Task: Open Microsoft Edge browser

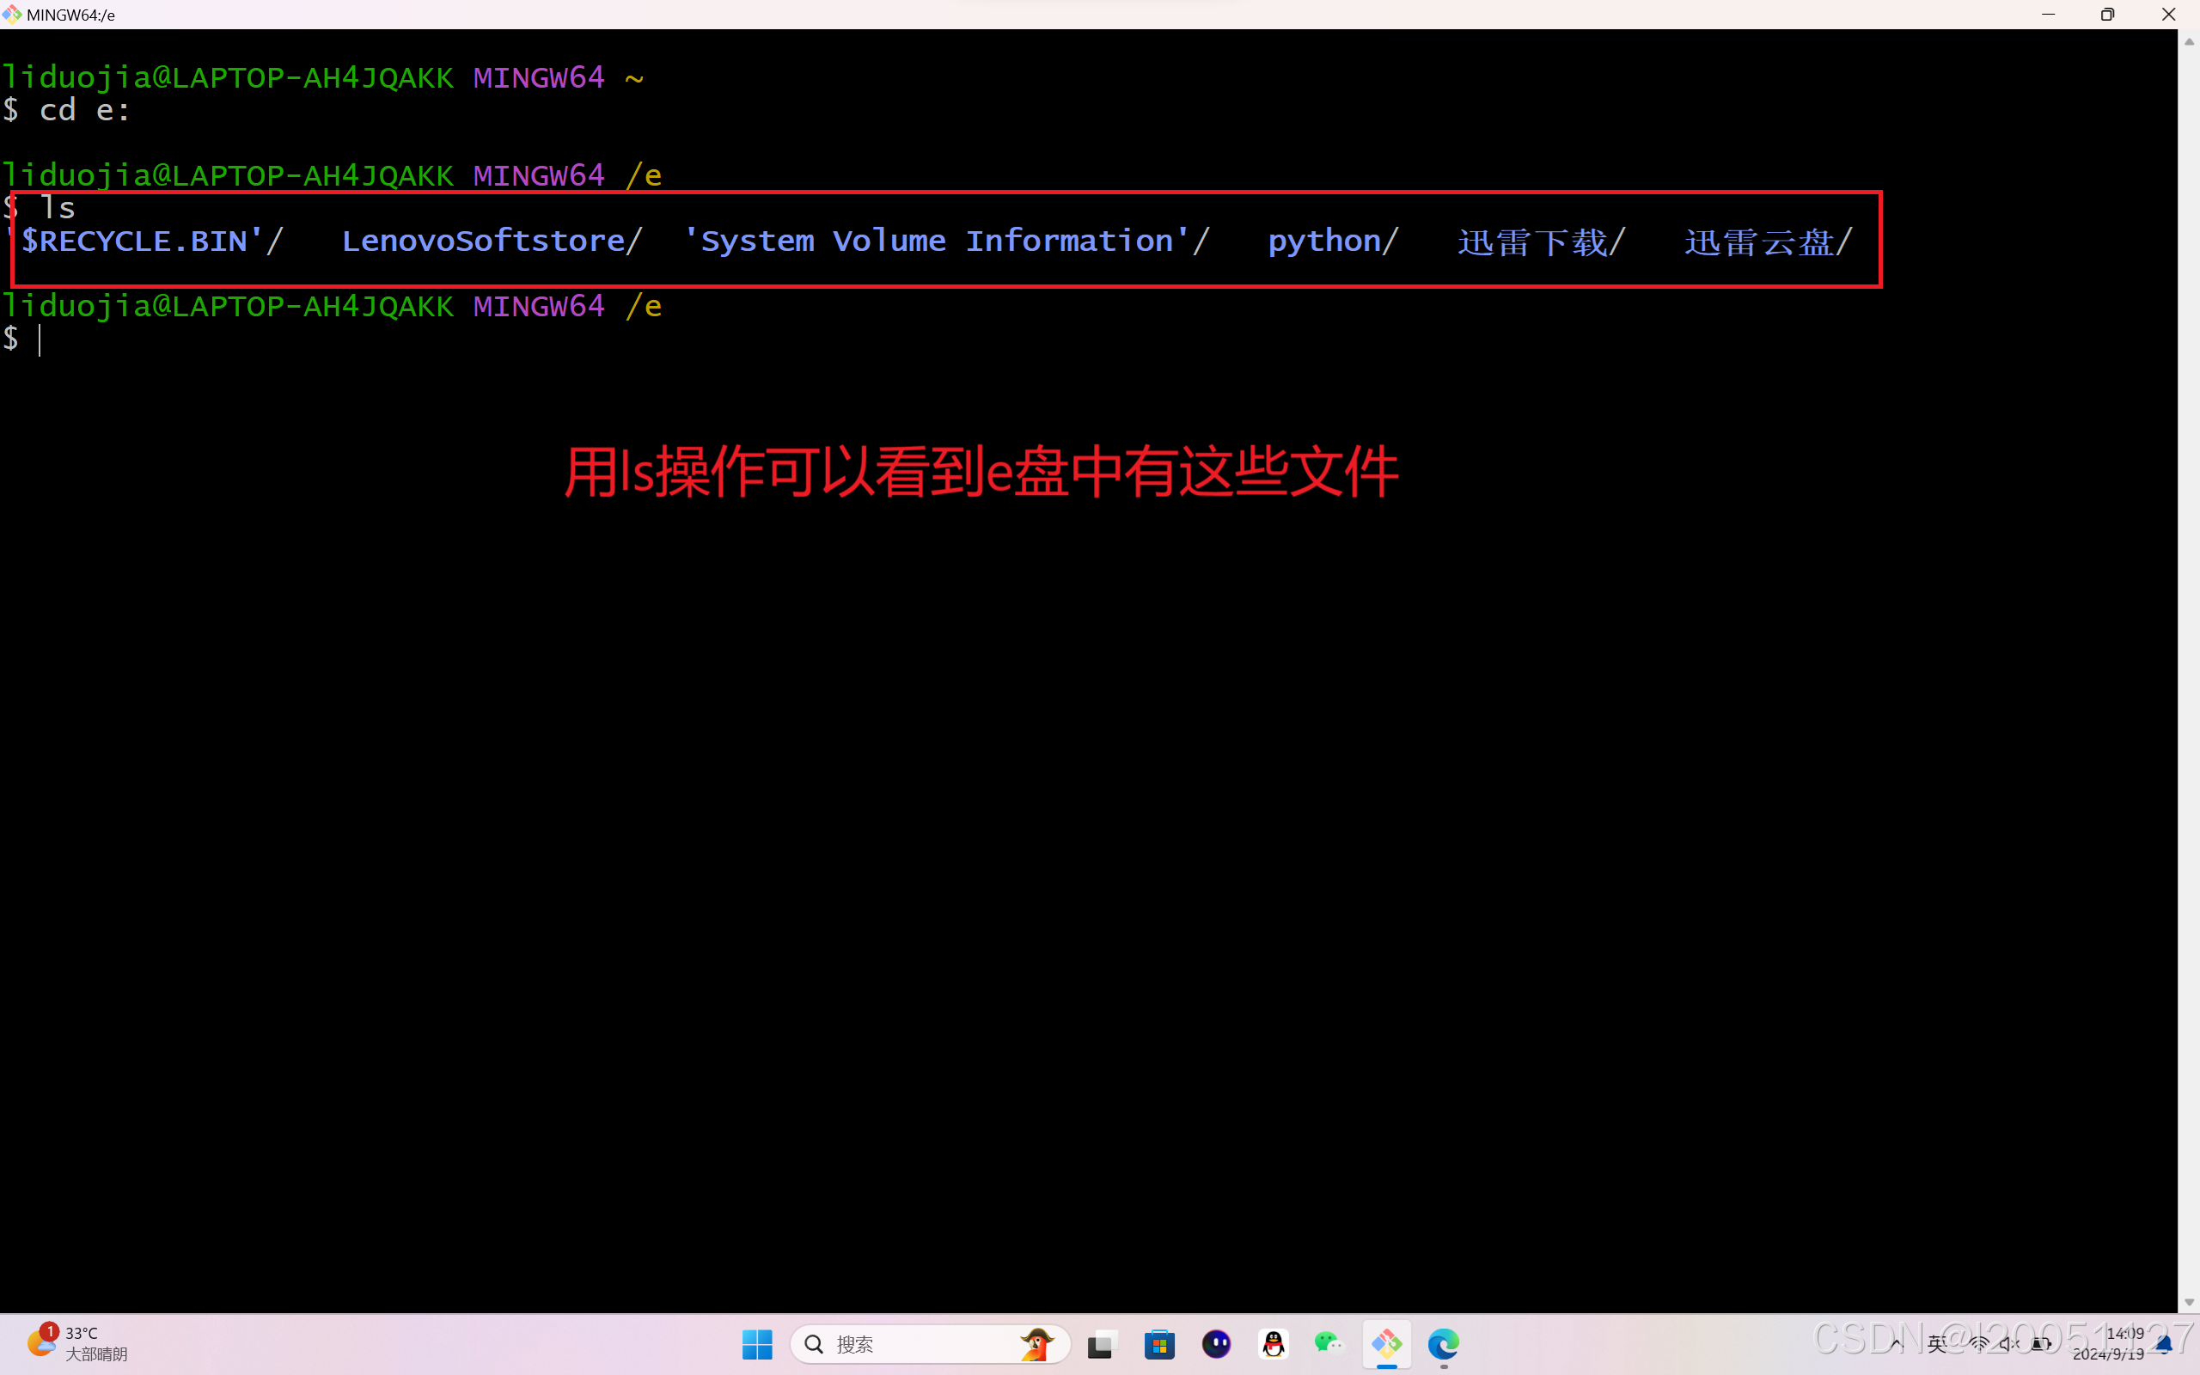Action: [1444, 1343]
